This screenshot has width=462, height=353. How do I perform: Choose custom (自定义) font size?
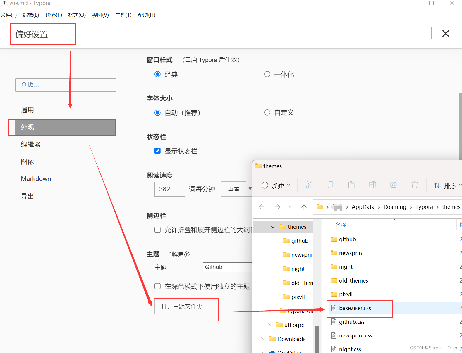click(x=267, y=113)
